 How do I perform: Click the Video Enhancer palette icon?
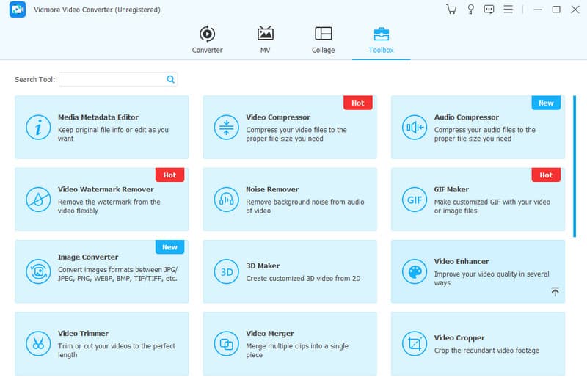pyautogui.click(x=414, y=271)
